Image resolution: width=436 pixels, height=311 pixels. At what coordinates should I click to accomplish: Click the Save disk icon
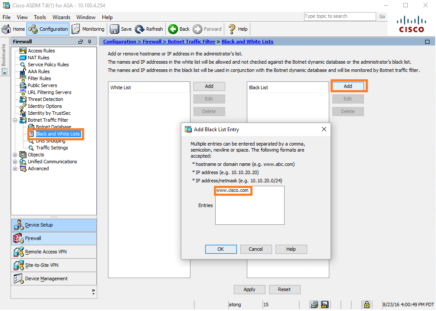pos(115,29)
